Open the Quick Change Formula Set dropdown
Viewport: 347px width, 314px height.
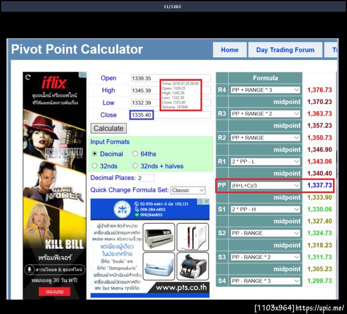pos(188,190)
